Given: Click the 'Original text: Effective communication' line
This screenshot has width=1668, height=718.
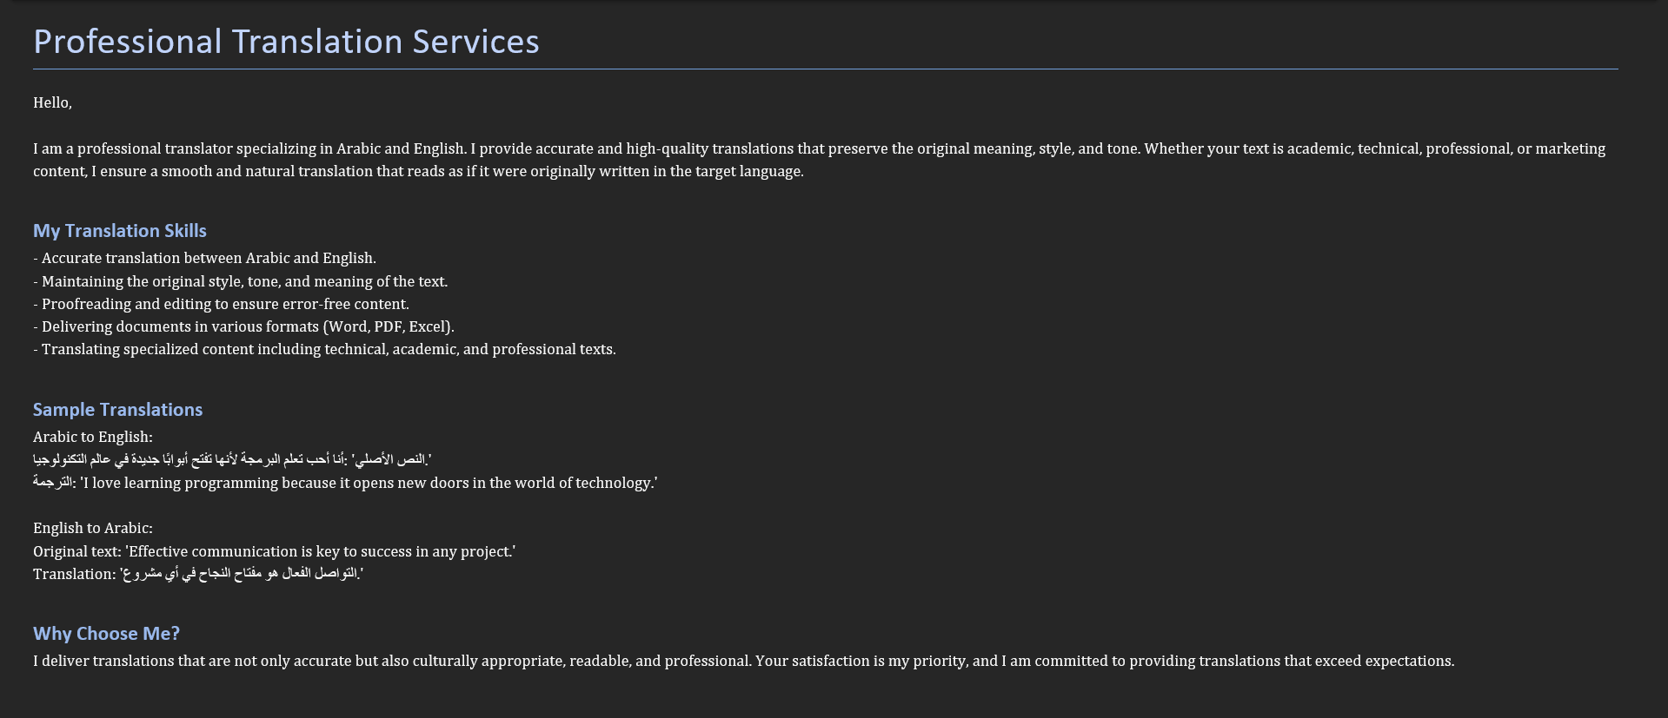Looking at the screenshot, I should click(274, 551).
